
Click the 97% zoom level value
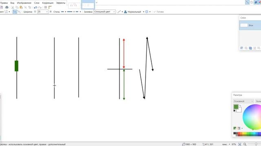[234, 144]
